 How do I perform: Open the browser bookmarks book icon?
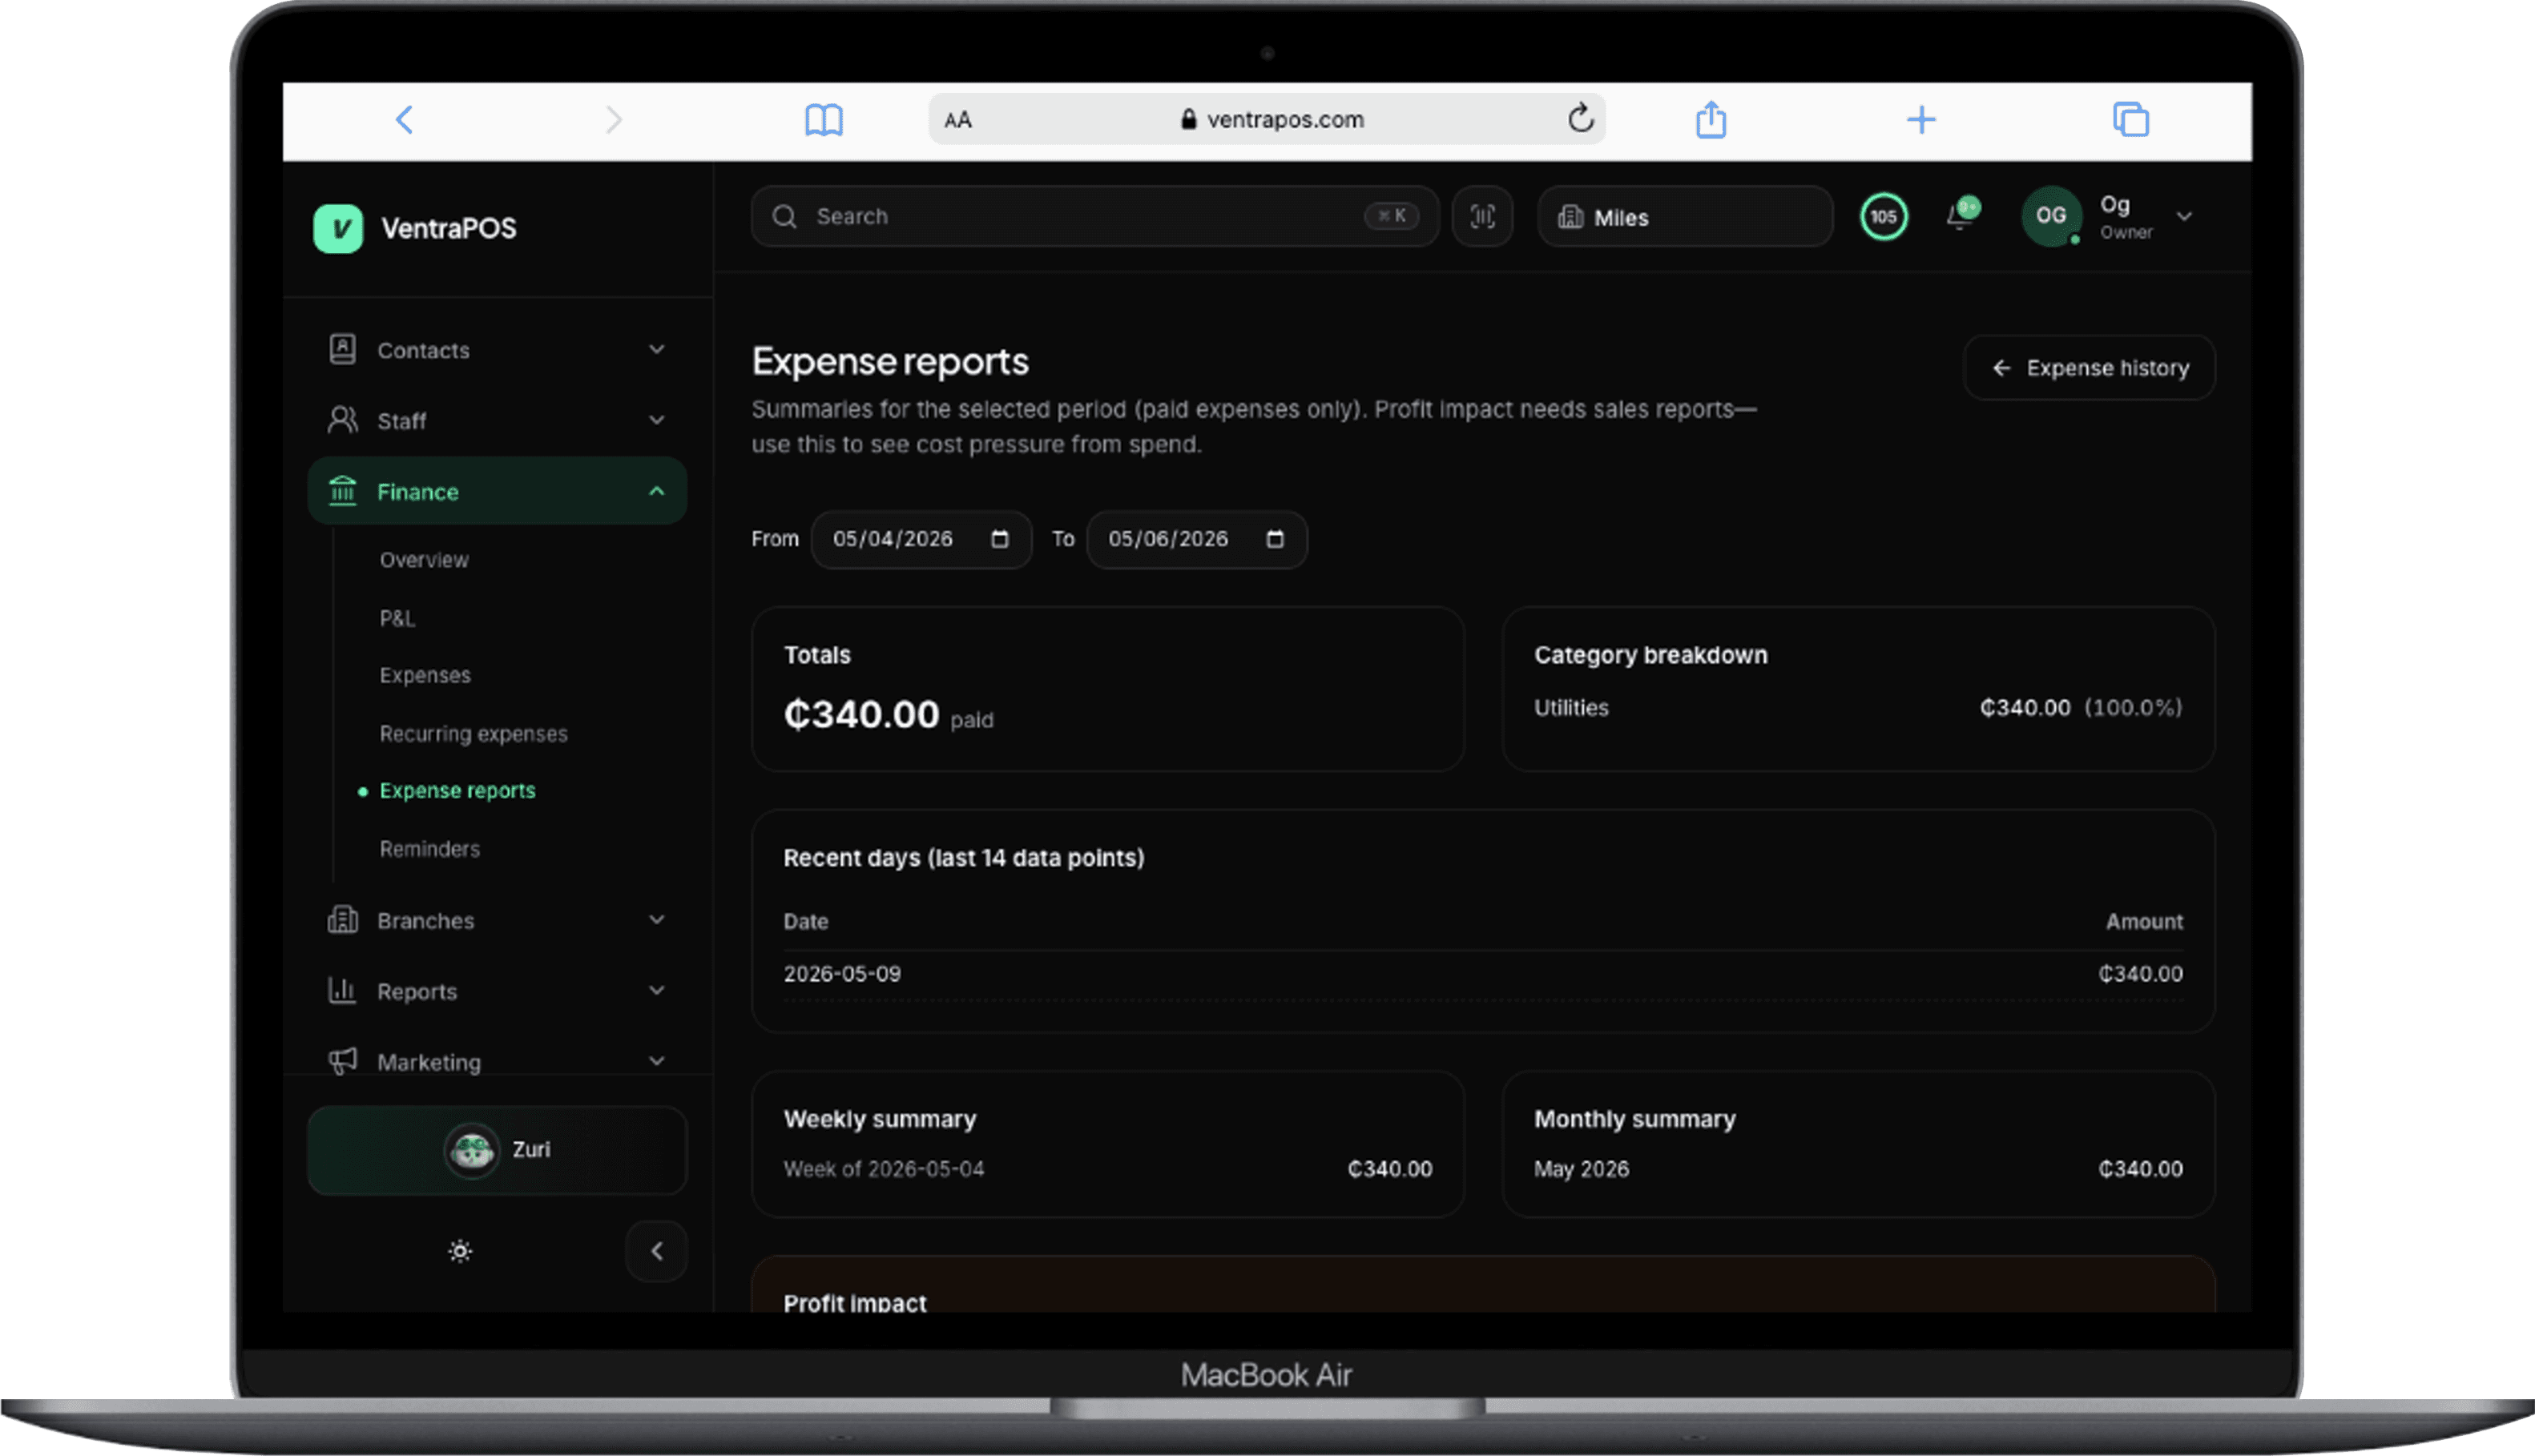pos(824,120)
